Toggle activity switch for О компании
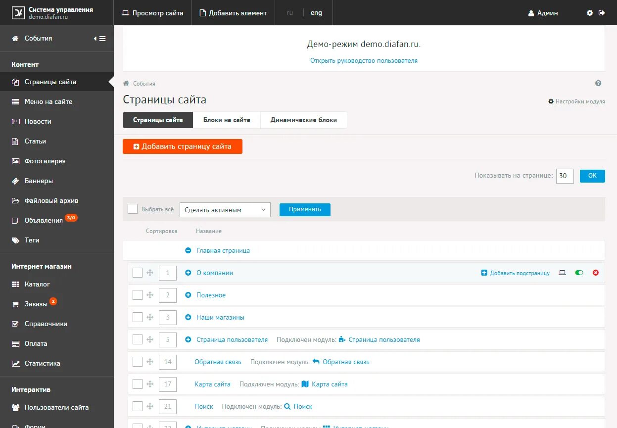 [579, 273]
